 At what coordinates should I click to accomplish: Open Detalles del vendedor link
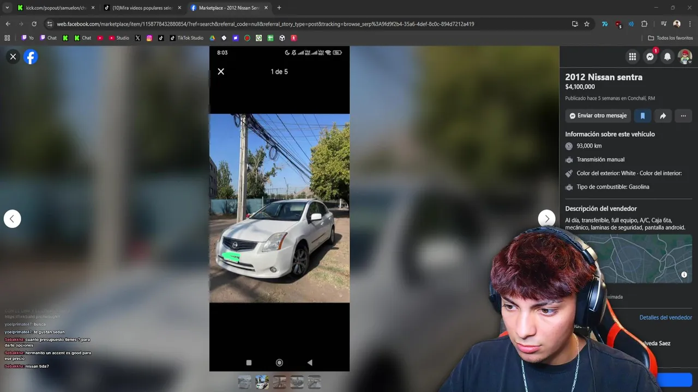click(665, 317)
